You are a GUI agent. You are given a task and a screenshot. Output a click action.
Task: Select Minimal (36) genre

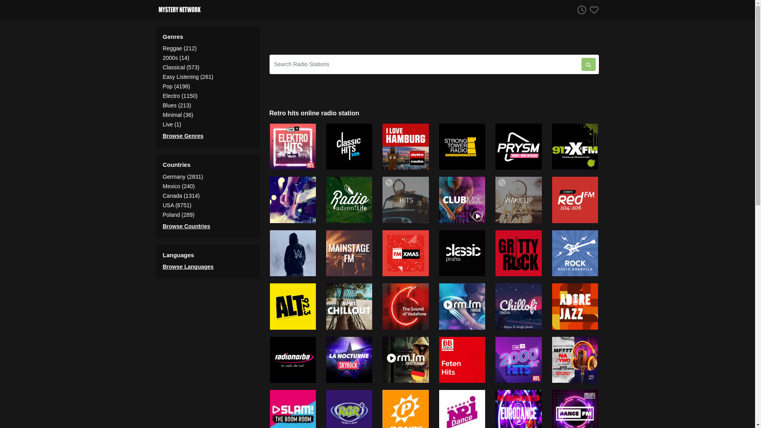178,115
